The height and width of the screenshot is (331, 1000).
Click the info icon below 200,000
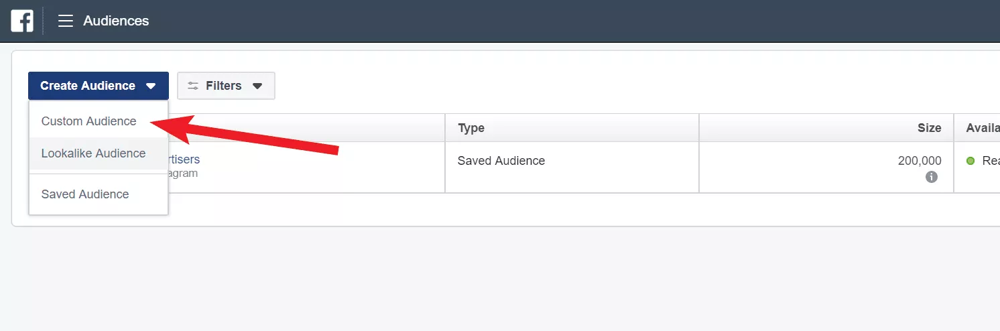click(x=931, y=178)
